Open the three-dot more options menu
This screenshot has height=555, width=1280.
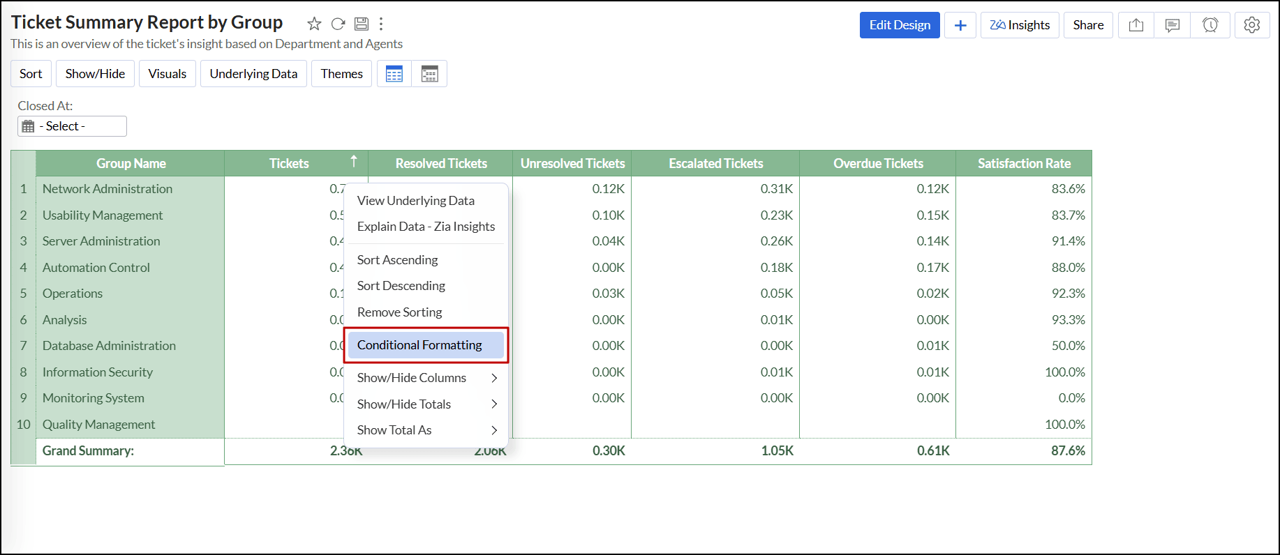coord(381,24)
